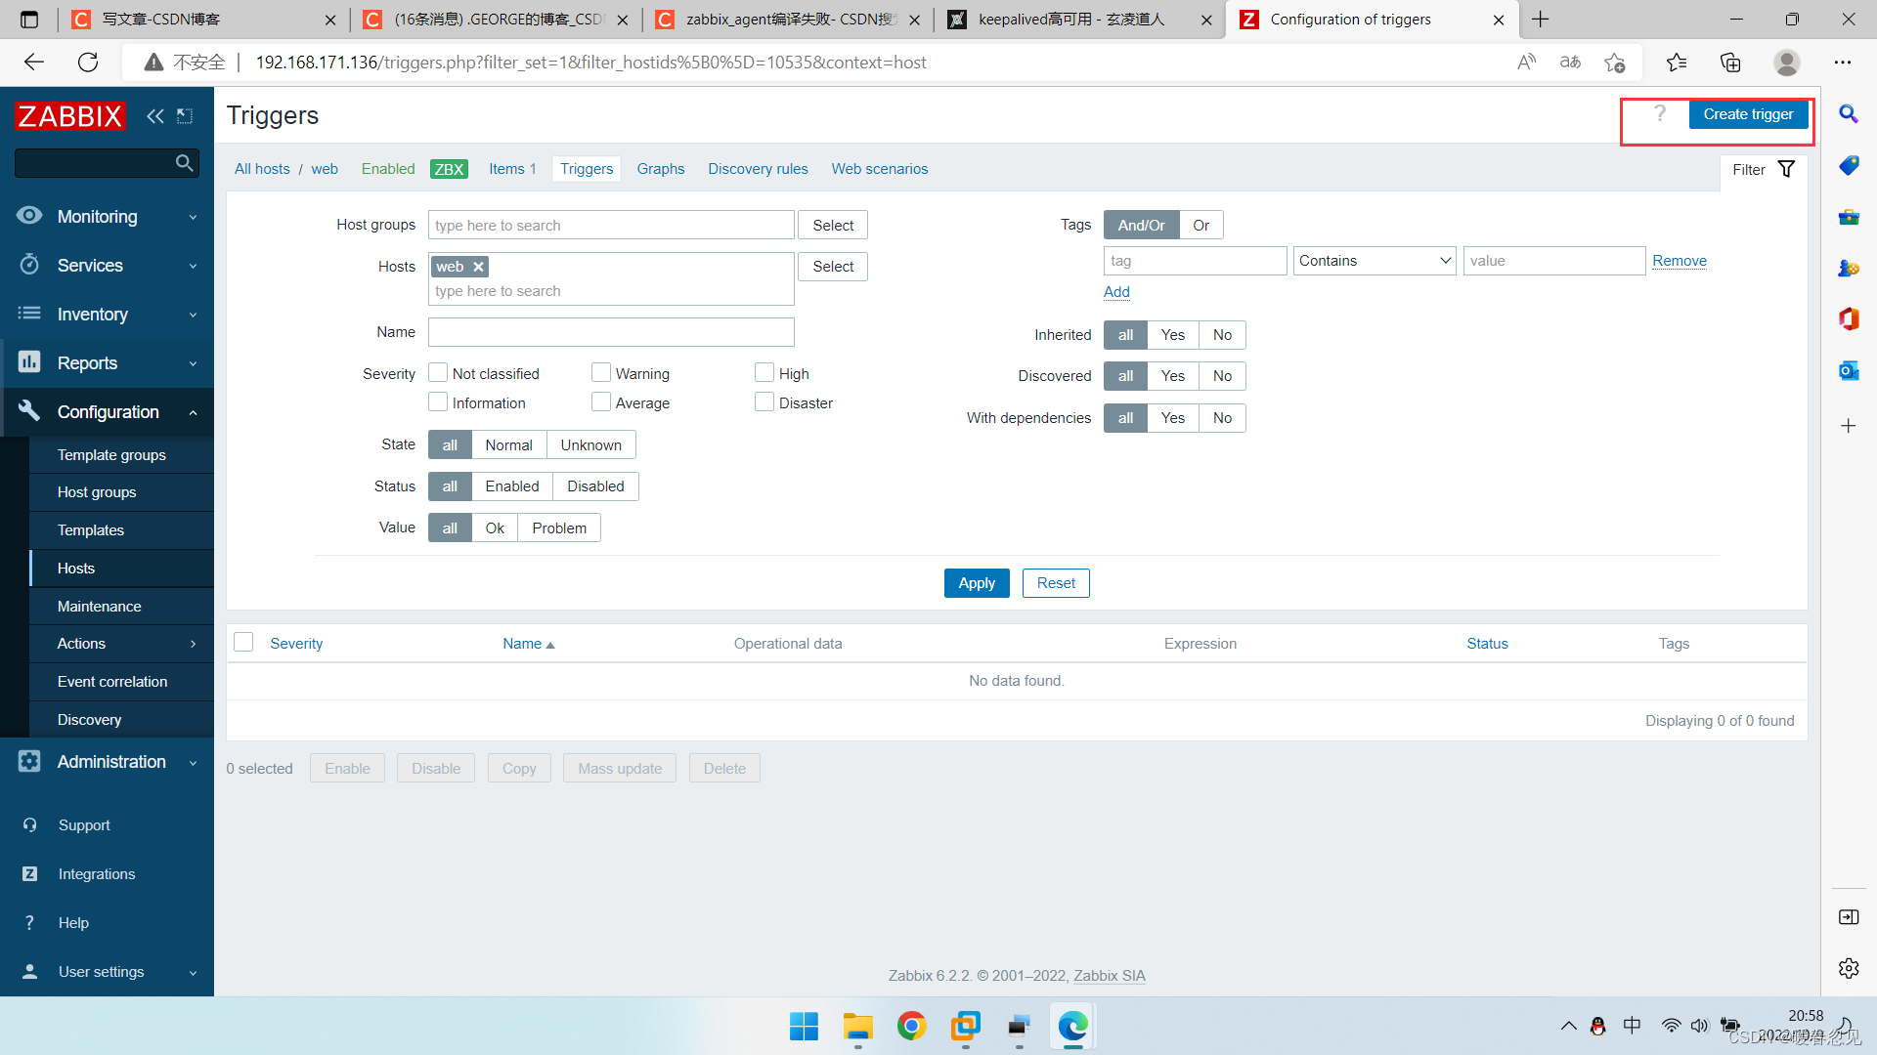Click the Zabbix logo icon
Viewport: 1877px width, 1055px height.
[x=69, y=116]
